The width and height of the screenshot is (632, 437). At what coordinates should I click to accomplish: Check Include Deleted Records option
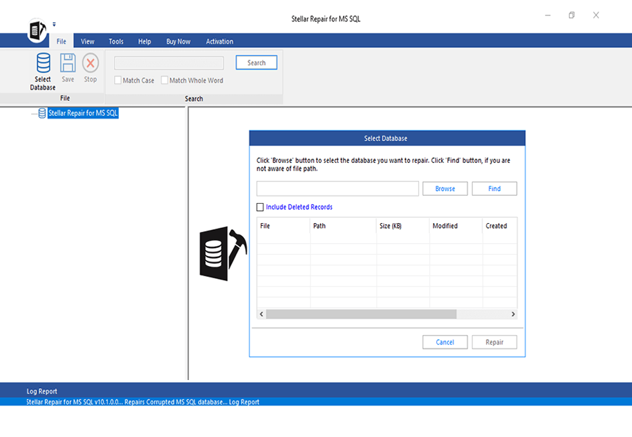click(260, 207)
